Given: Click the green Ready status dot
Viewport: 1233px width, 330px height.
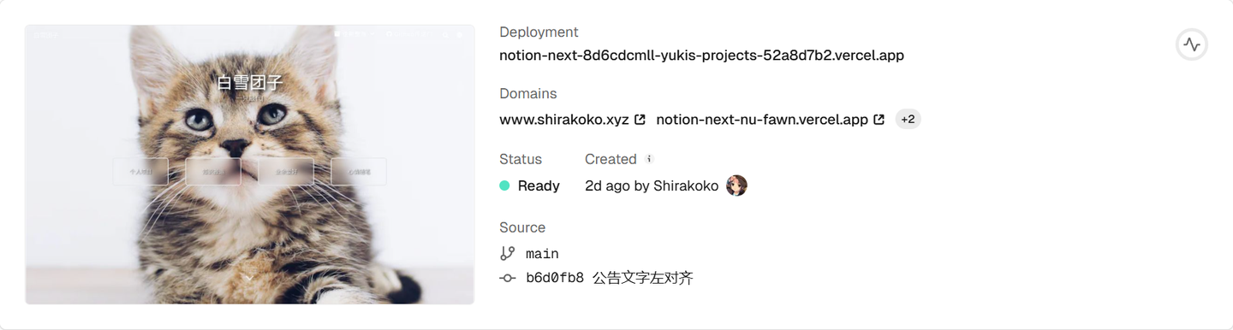Looking at the screenshot, I should tap(504, 186).
